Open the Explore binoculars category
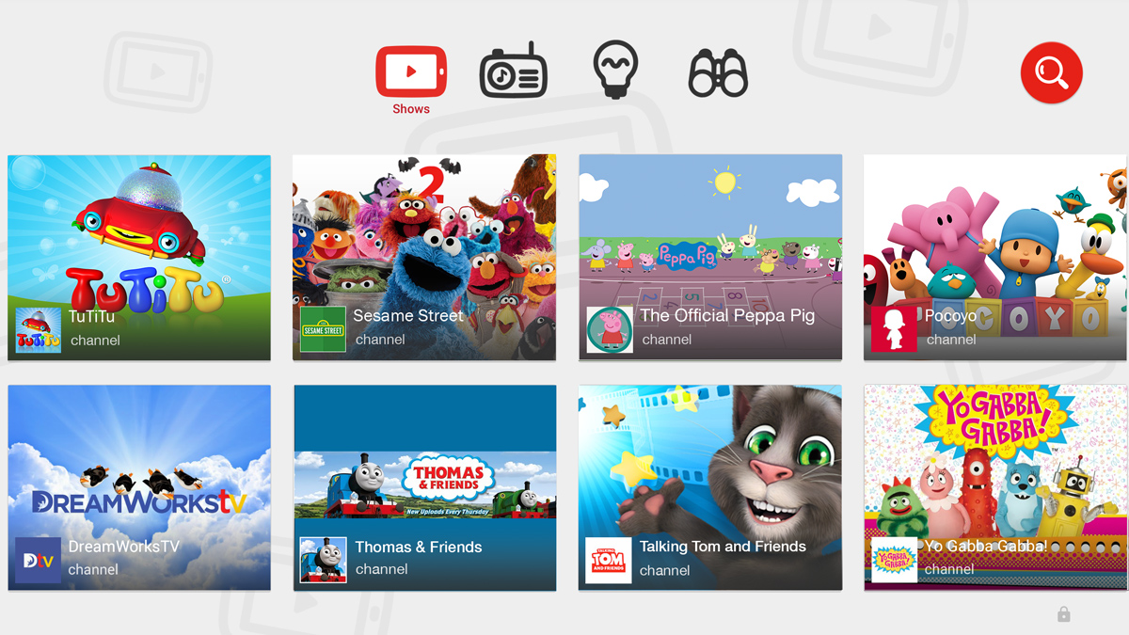 pos(718,74)
